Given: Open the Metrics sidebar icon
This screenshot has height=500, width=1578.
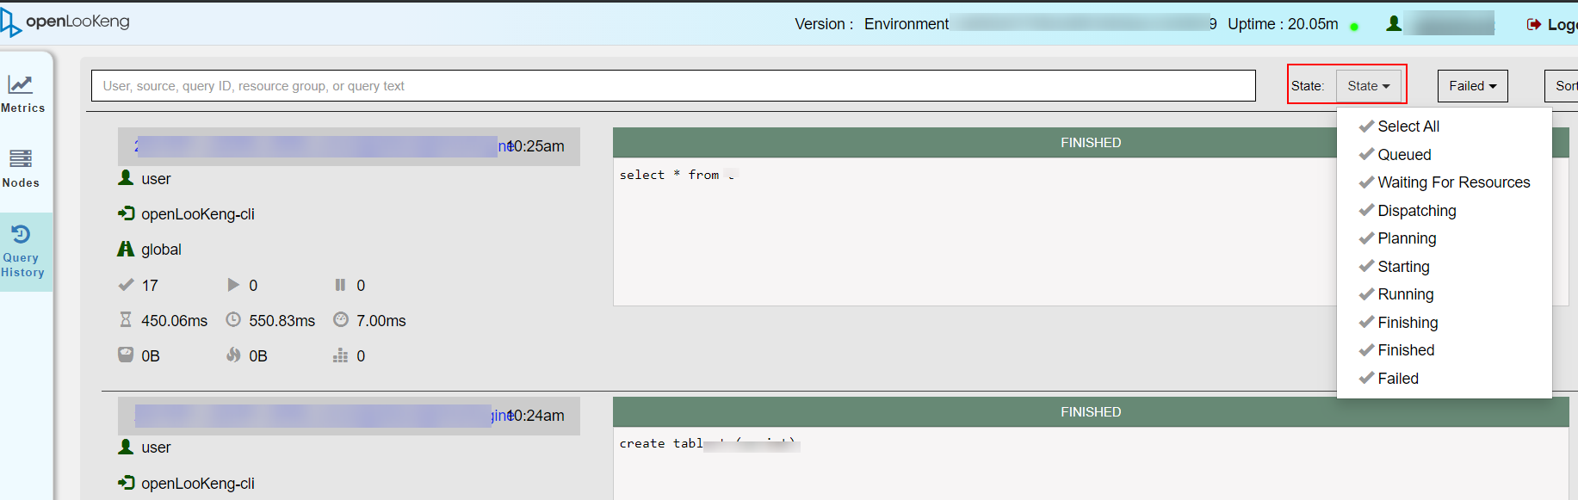Looking at the screenshot, I should click(21, 84).
